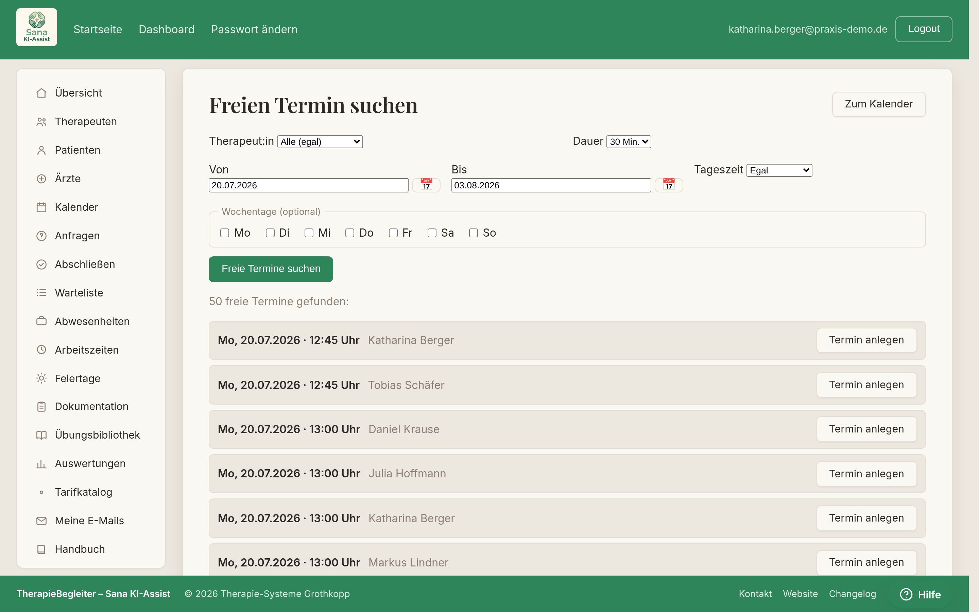
Task: Open the Therapeut:in dropdown
Action: [320, 142]
